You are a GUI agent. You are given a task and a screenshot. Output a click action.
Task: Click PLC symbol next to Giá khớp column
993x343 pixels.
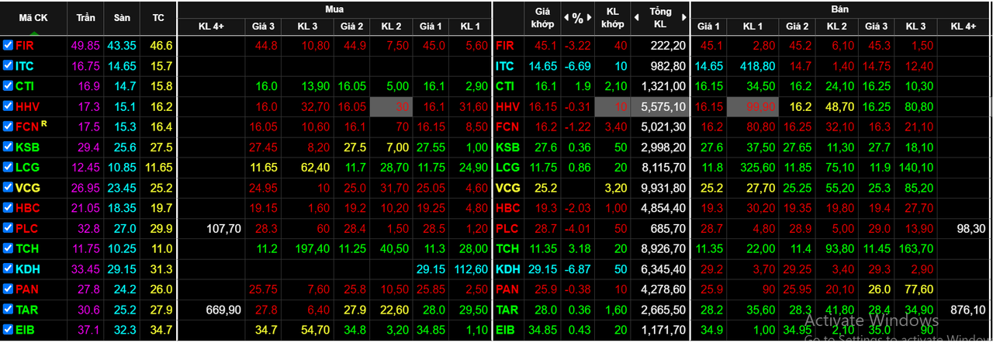507,228
